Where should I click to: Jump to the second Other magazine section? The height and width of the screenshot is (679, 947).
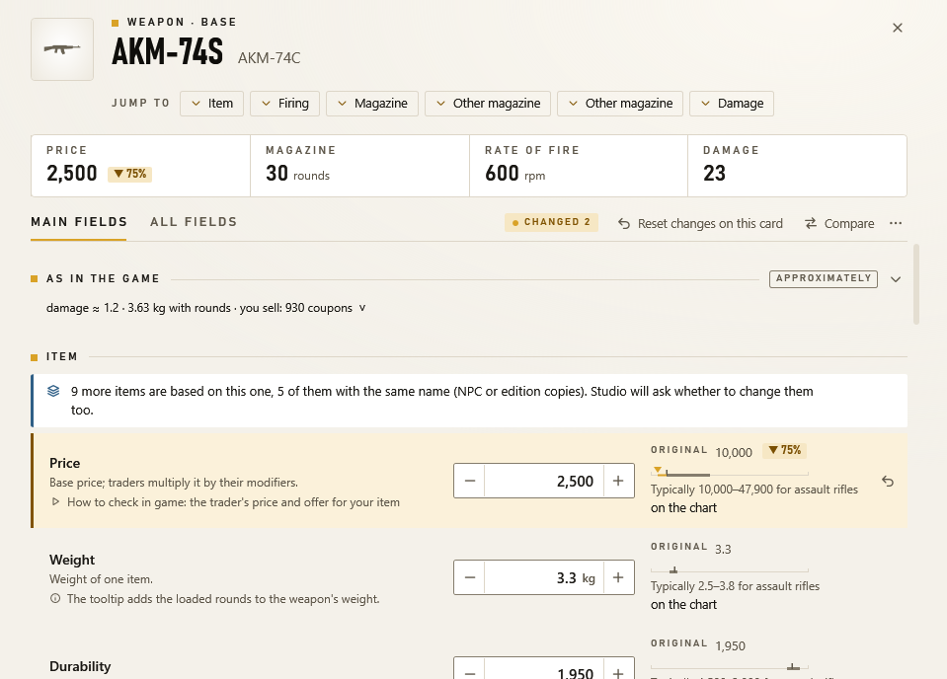[x=620, y=104]
